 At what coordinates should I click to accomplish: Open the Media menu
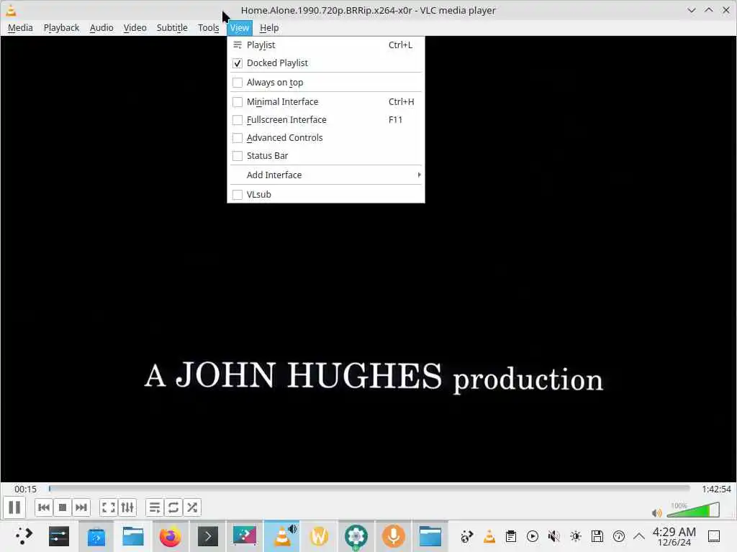click(x=20, y=28)
